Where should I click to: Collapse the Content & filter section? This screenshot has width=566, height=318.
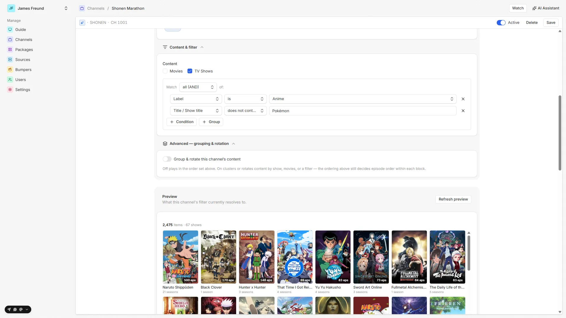pos(202,47)
